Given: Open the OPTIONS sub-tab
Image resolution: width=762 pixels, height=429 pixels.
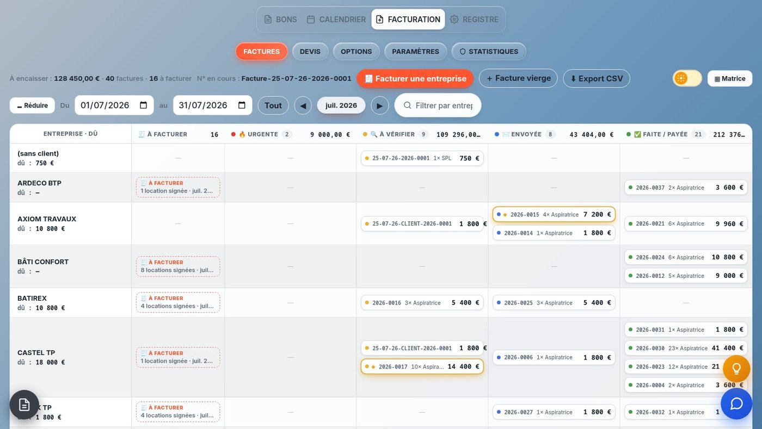Looking at the screenshot, I should tap(356, 52).
